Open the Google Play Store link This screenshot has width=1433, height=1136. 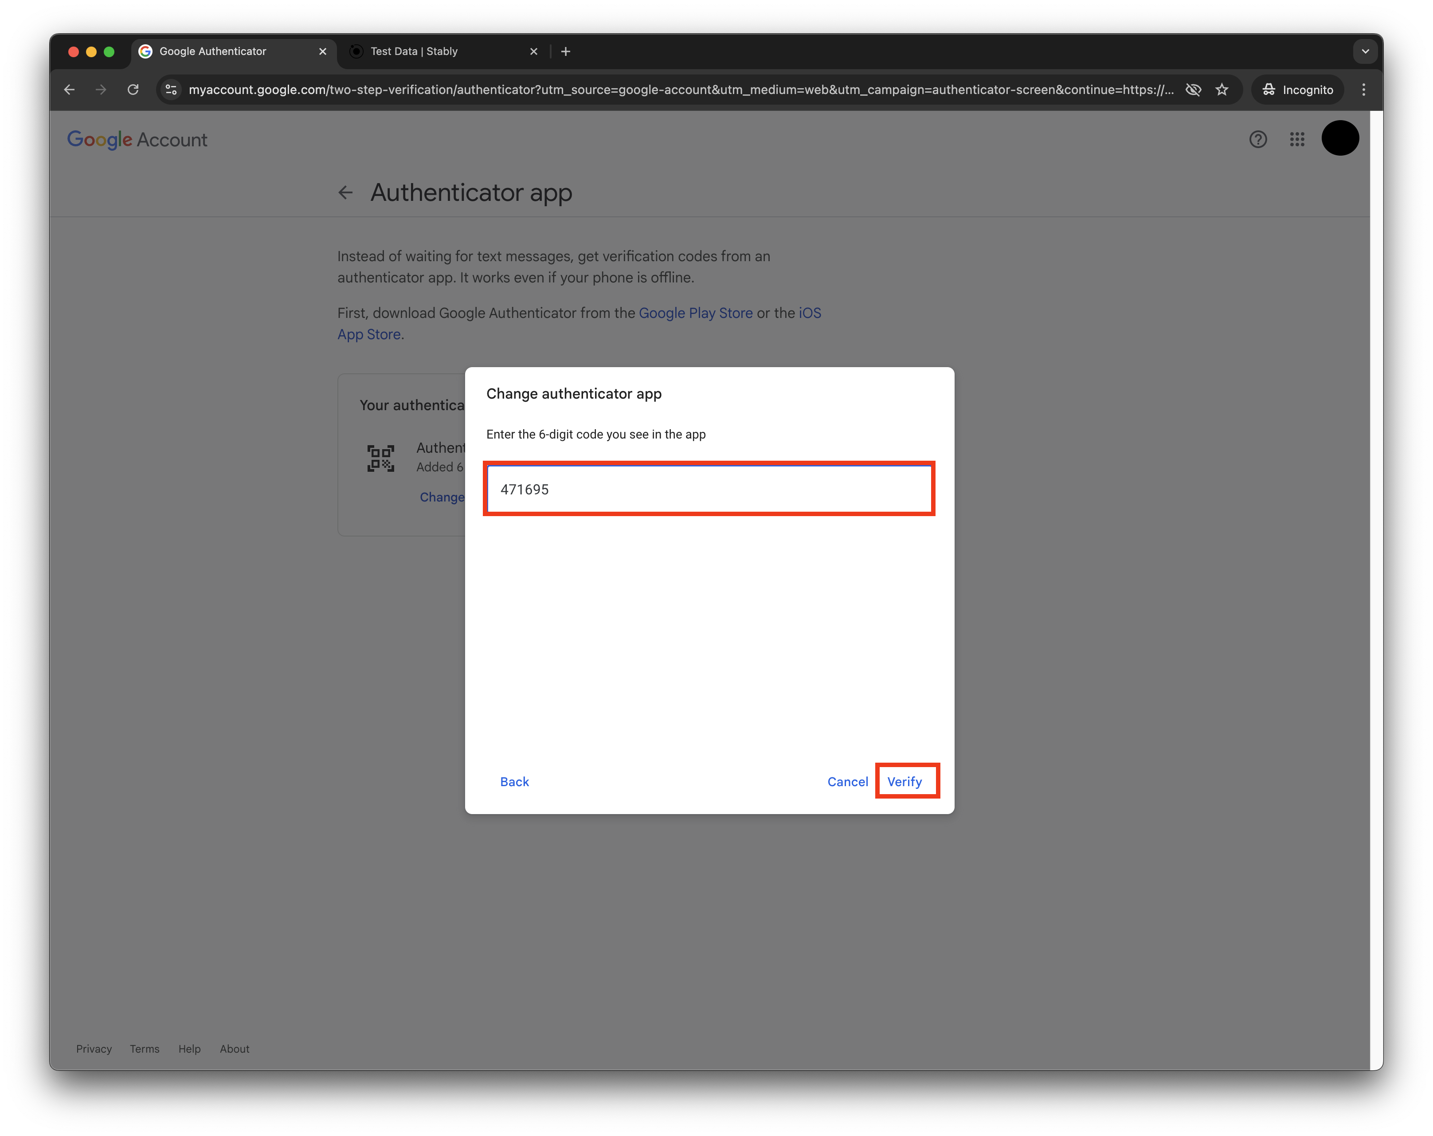point(695,313)
